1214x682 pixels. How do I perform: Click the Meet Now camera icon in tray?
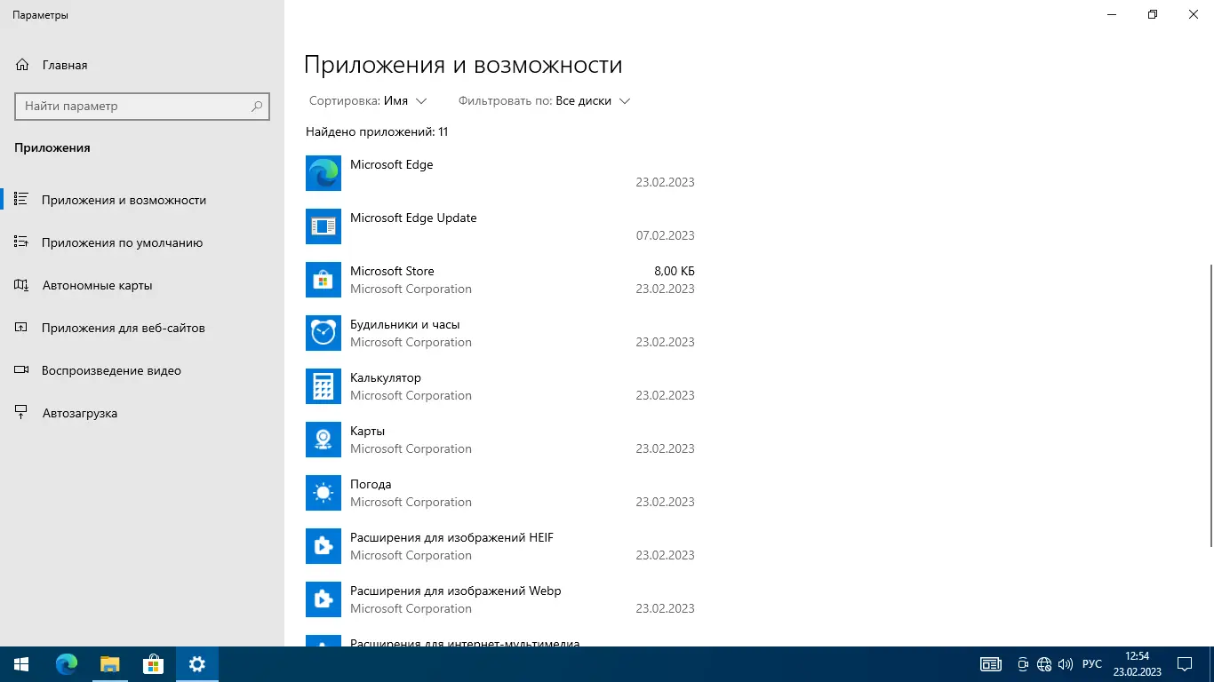pyautogui.click(x=1023, y=664)
